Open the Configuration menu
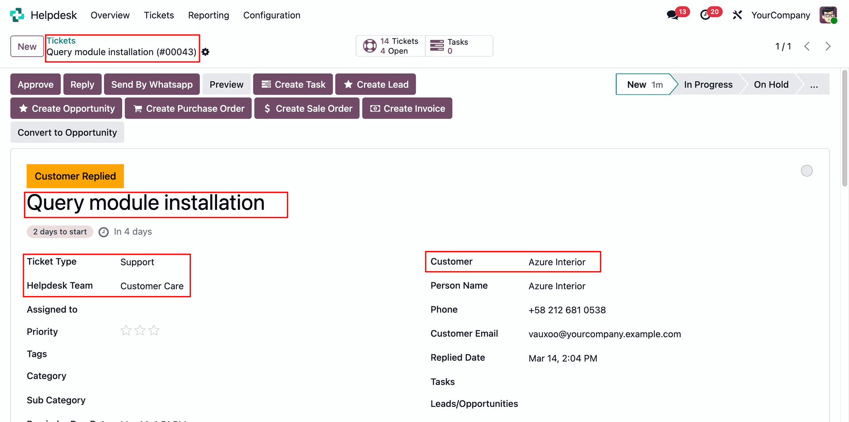The width and height of the screenshot is (849, 422). pos(272,15)
